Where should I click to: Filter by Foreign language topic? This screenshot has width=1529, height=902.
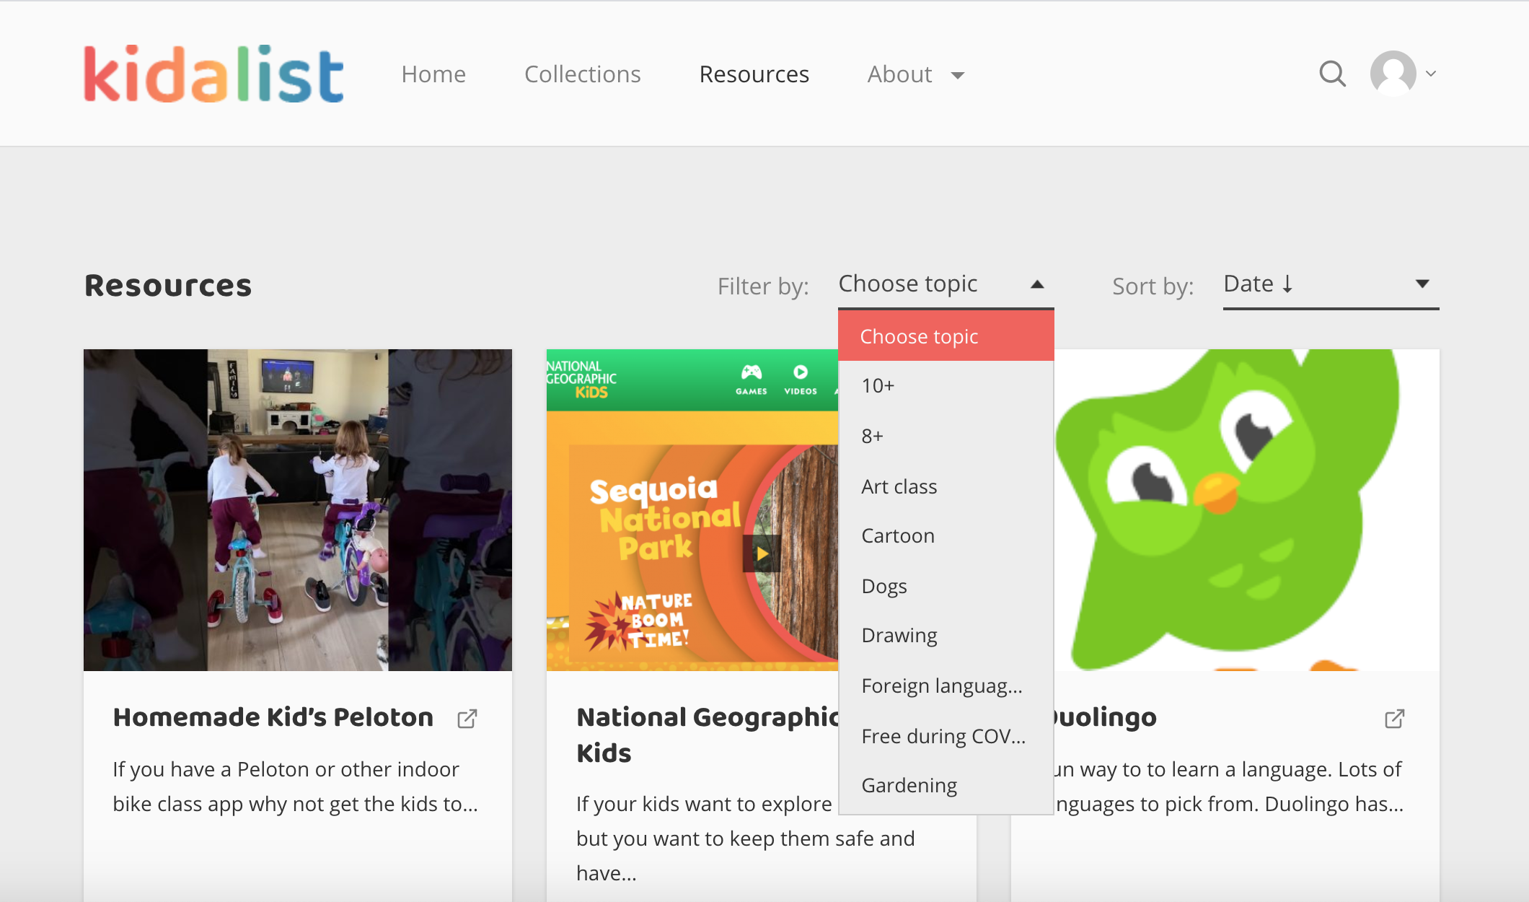click(x=941, y=686)
